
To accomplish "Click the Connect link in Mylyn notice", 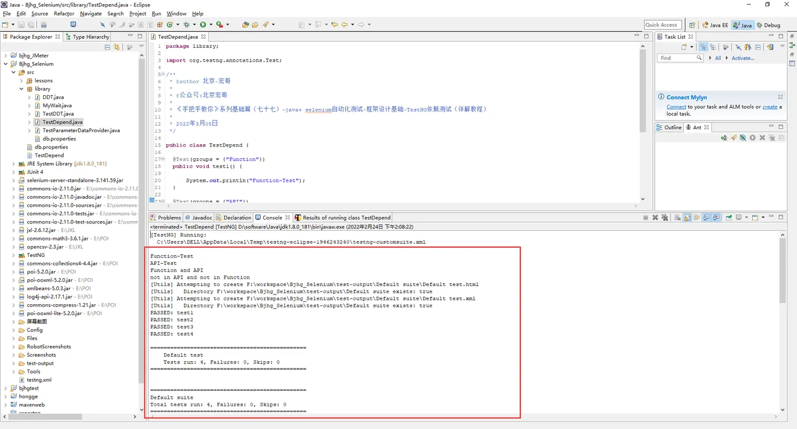I will point(676,107).
